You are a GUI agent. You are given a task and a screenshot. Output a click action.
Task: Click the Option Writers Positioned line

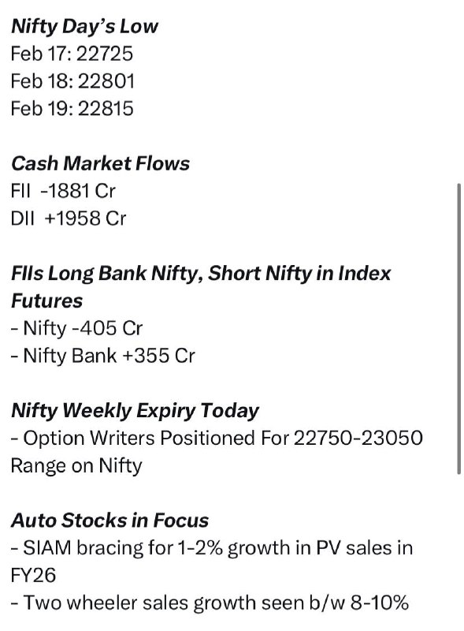pyautogui.click(x=217, y=438)
